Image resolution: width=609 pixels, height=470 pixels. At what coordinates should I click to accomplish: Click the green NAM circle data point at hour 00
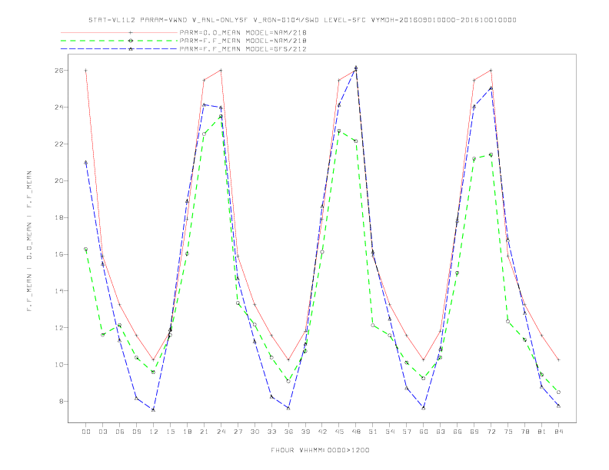coord(86,249)
